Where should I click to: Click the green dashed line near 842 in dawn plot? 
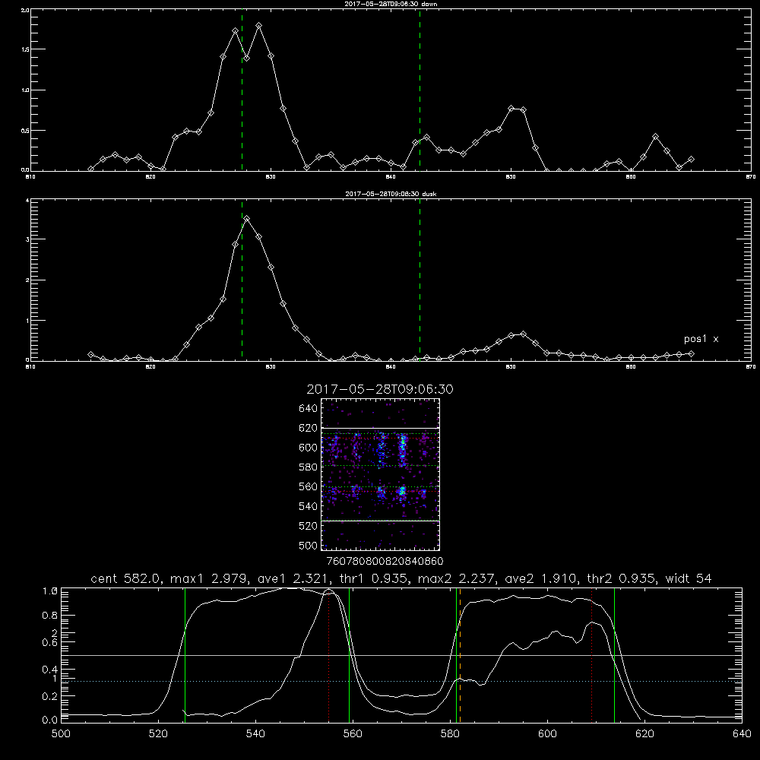pos(420,90)
